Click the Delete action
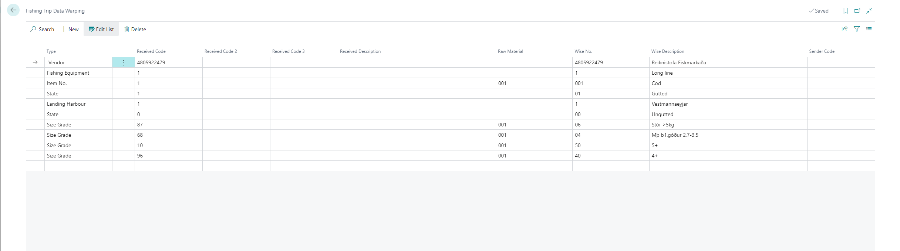900x251 pixels. point(135,29)
